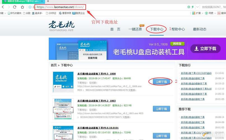Go to 首页 in site navigation

tap(115, 29)
